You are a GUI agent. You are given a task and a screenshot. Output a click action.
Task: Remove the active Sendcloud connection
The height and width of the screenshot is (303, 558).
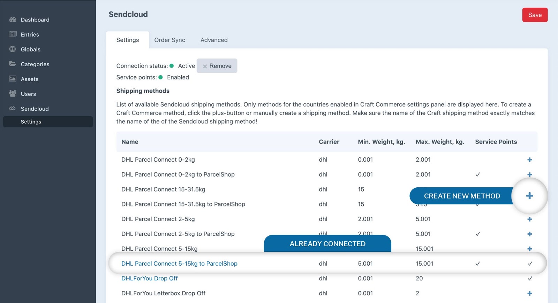217,66
